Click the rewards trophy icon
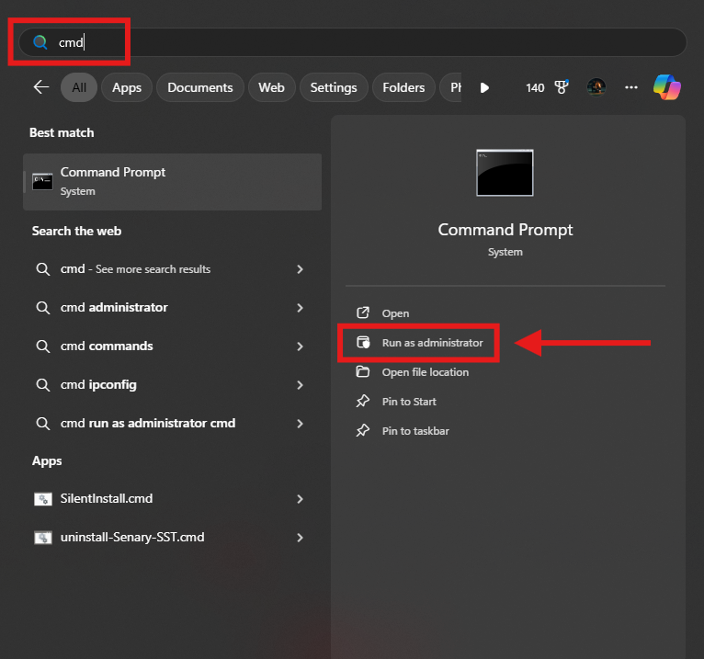704x659 pixels. click(x=560, y=87)
